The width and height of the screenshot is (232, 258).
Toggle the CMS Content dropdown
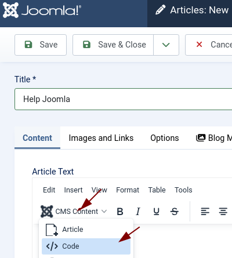click(74, 212)
